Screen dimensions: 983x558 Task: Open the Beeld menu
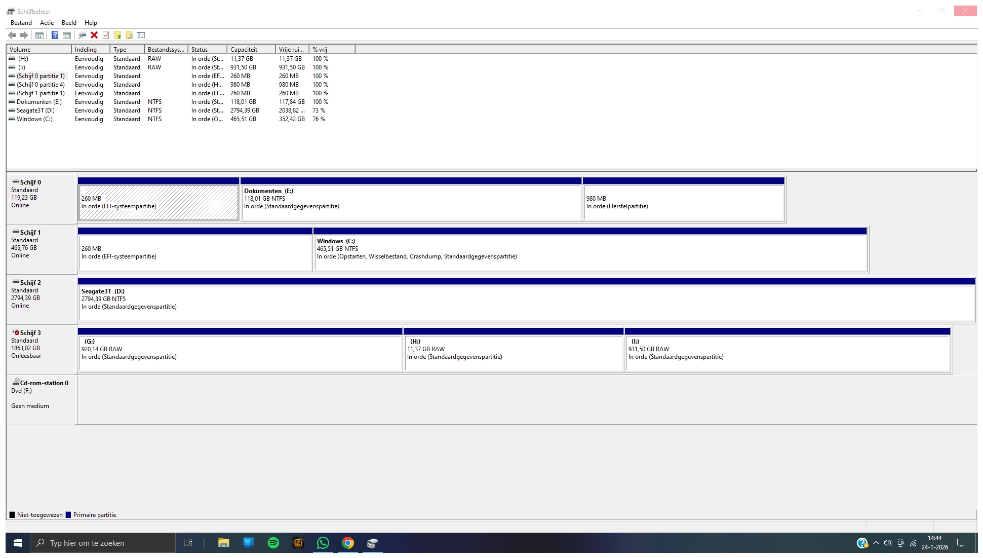(69, 23)
